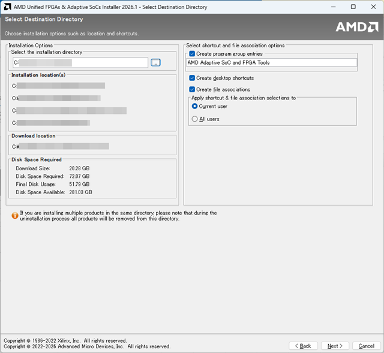Maximize the installer window
384x353 pixels.
[353, 7]
